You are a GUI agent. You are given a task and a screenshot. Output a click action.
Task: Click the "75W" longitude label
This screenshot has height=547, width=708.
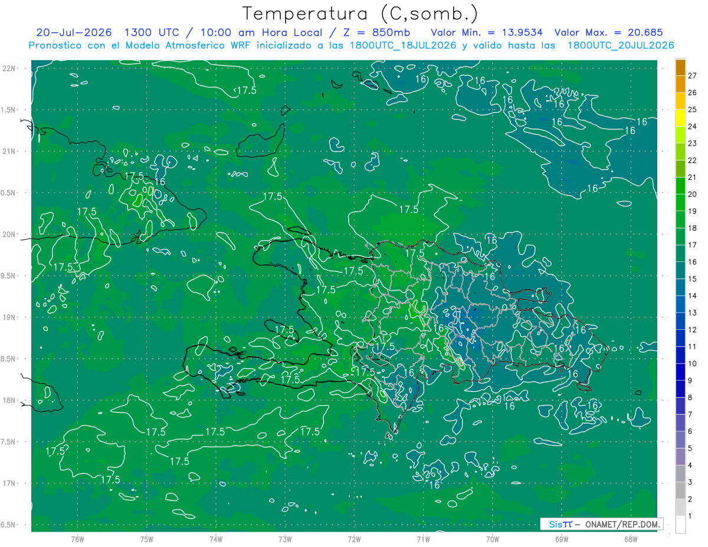click(x=147, y=539)
